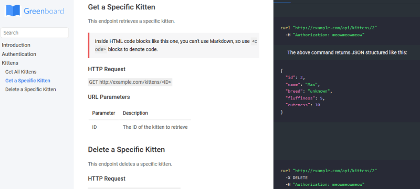The width and height of the screenshot is (420, 189).
Task: Click the GET http://example.com/kittens/<ID> code snippet
Action: [130, 82]
